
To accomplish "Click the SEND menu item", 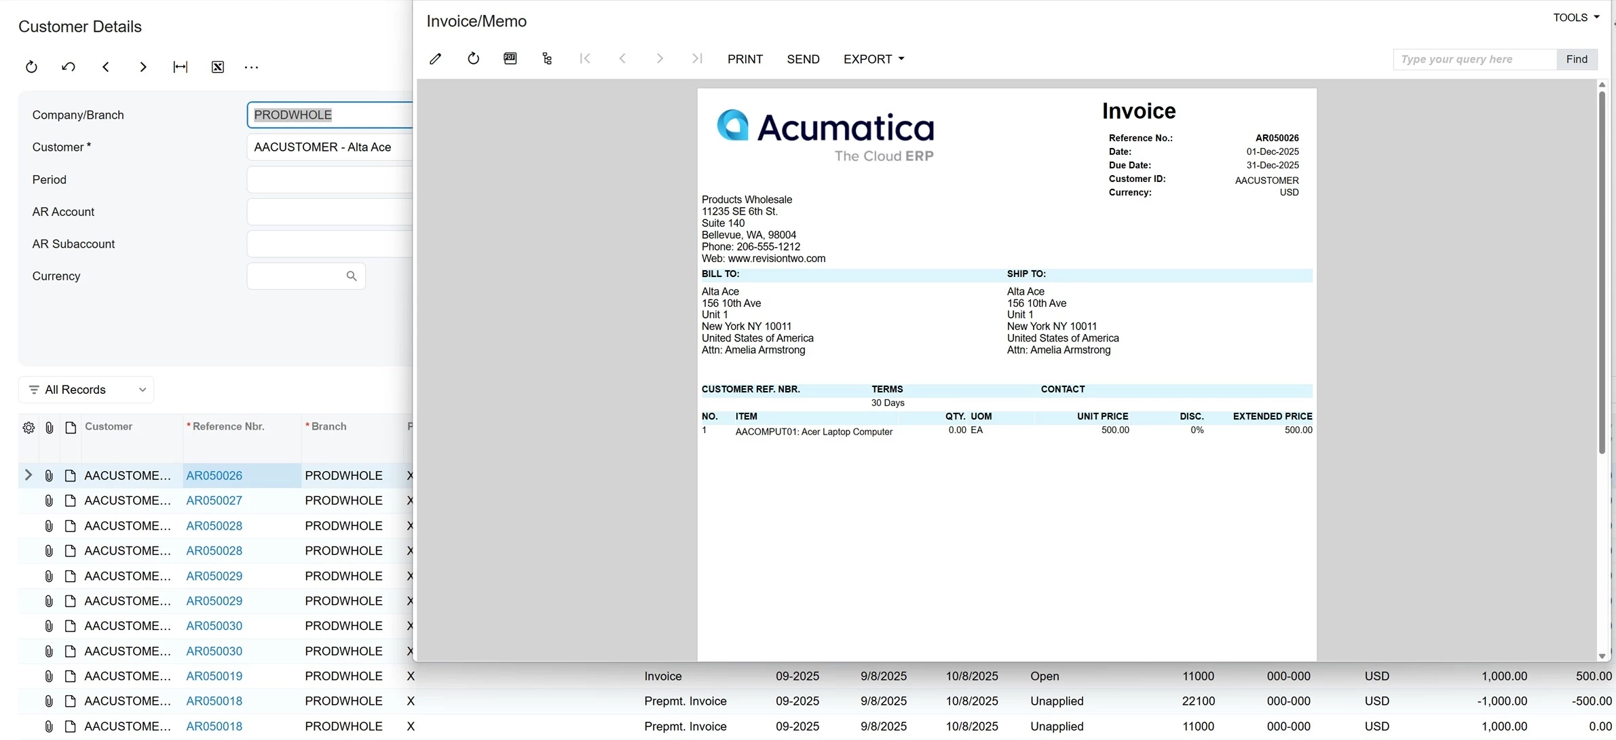I will [803, 59].
